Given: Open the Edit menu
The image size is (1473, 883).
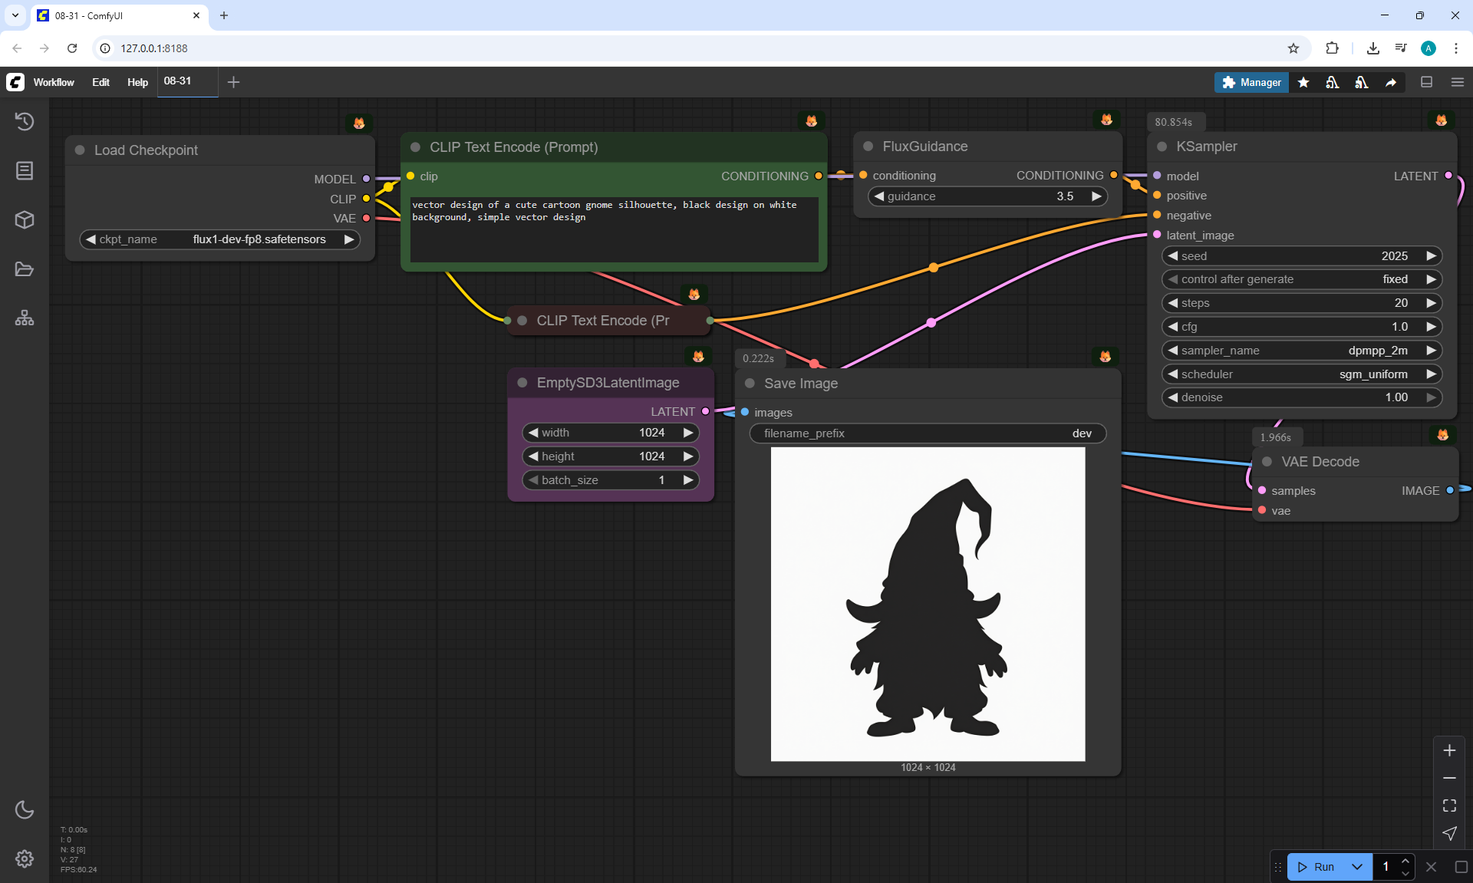Looking at the screenshot, I should pyautogui.click(x=101, y=82).
